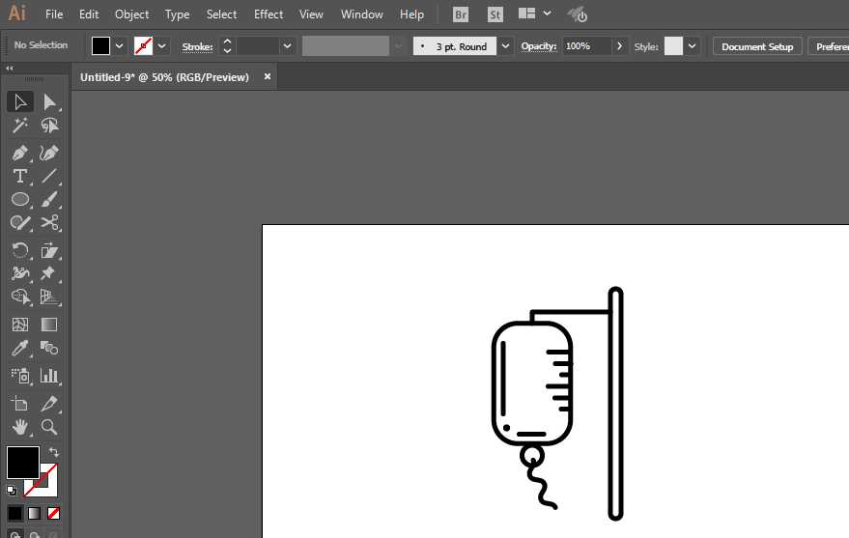Activate the Scissors tool
The width and height of the screenshot is (849, 538).
(49, 223)
